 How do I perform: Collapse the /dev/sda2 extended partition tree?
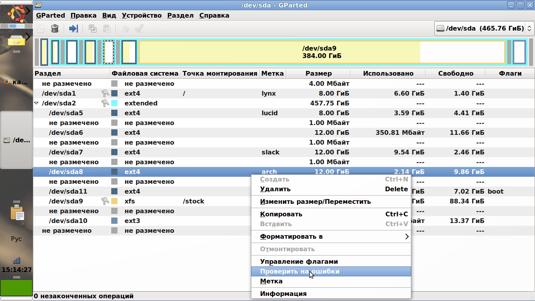point(37,103)
